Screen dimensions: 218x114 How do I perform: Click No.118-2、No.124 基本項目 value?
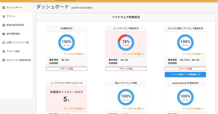click(x=190, y=60)
